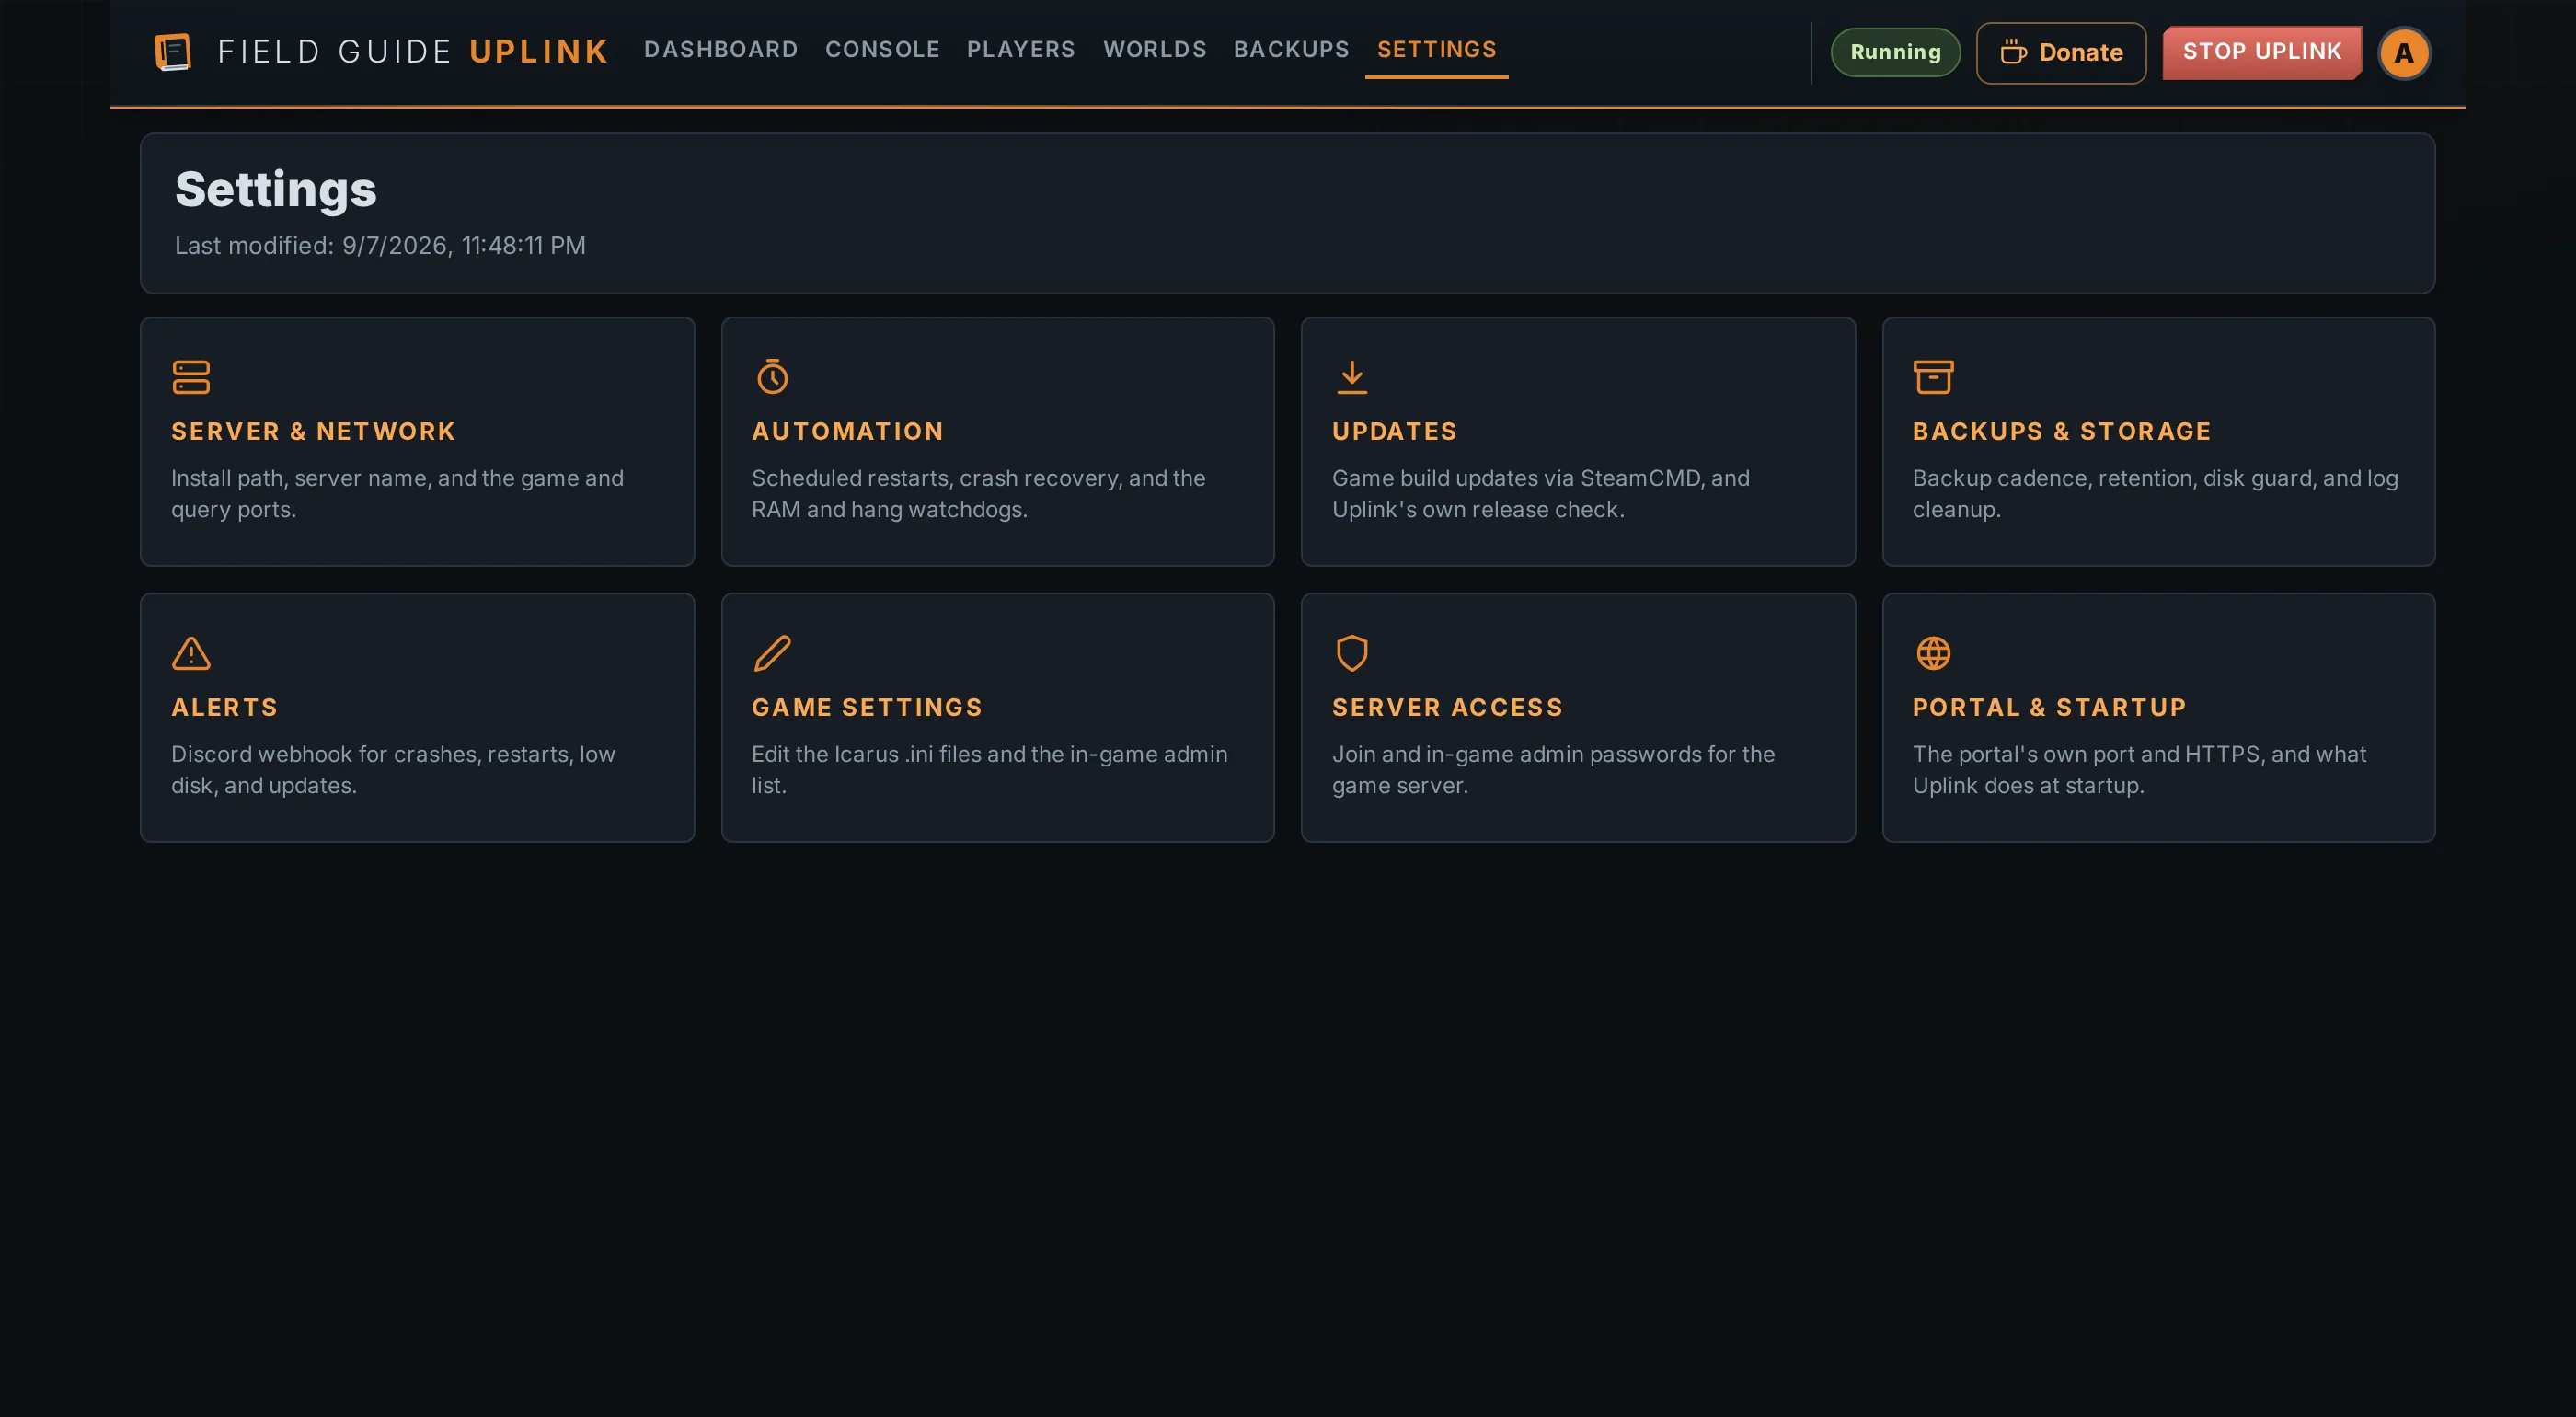The height and width of the screenshot is (1417, 2576).
Task: Open the user avatar 'A' menu
Action: (2404, 53)
